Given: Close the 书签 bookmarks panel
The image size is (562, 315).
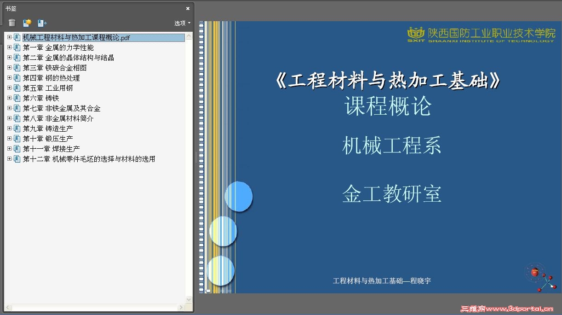Looking at the screenshot, I should pyautogui.click(x=188, y=8).
